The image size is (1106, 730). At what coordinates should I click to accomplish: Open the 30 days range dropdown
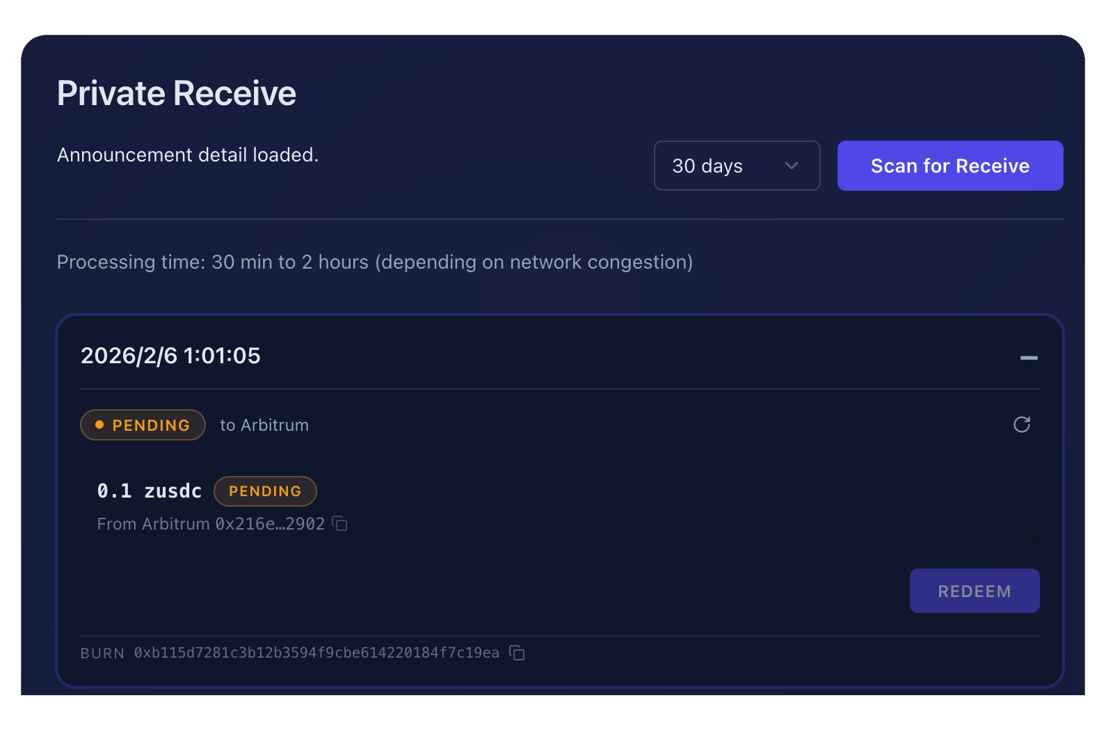(736, 166)
